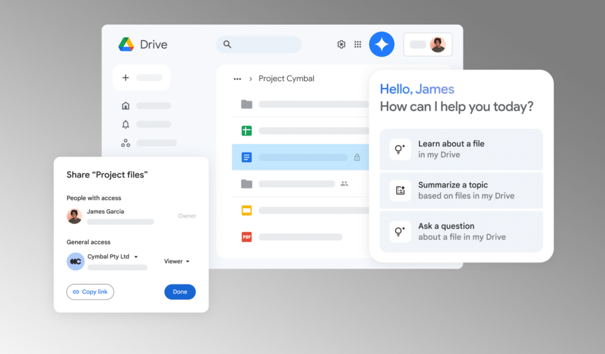The height and width of the screenshot is (354, 605).
Task: Click the Copy link button
Action: click(x=90, y=292)
